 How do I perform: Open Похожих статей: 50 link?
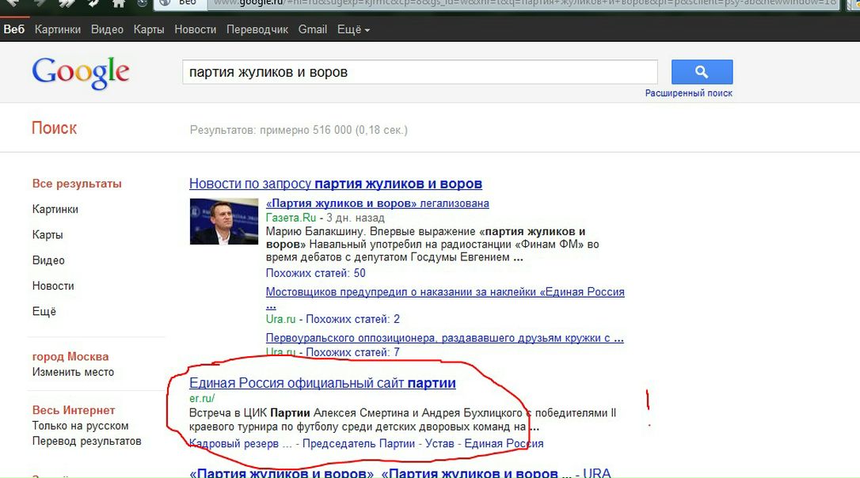pos(315,273)
